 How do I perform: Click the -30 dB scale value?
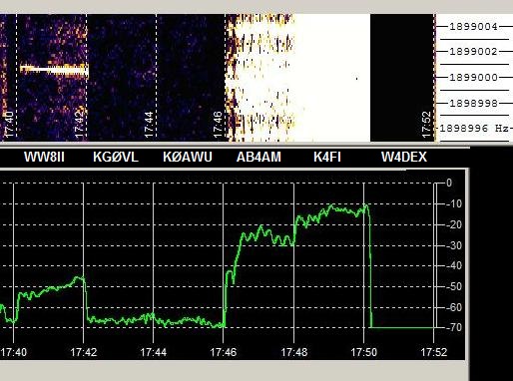pos(454,245)
